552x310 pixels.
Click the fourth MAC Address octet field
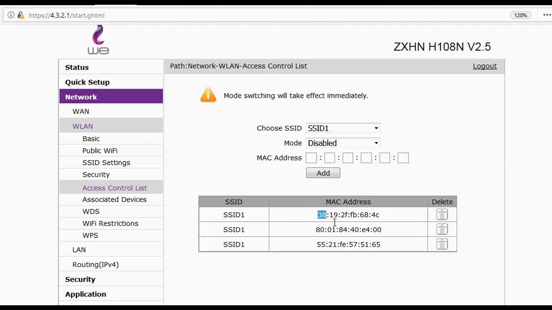pos(366,158)
